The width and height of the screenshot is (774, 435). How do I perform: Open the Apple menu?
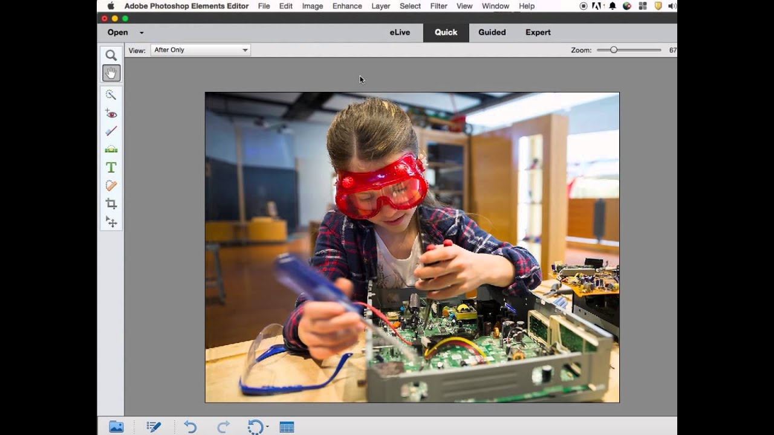coord(111,6)
